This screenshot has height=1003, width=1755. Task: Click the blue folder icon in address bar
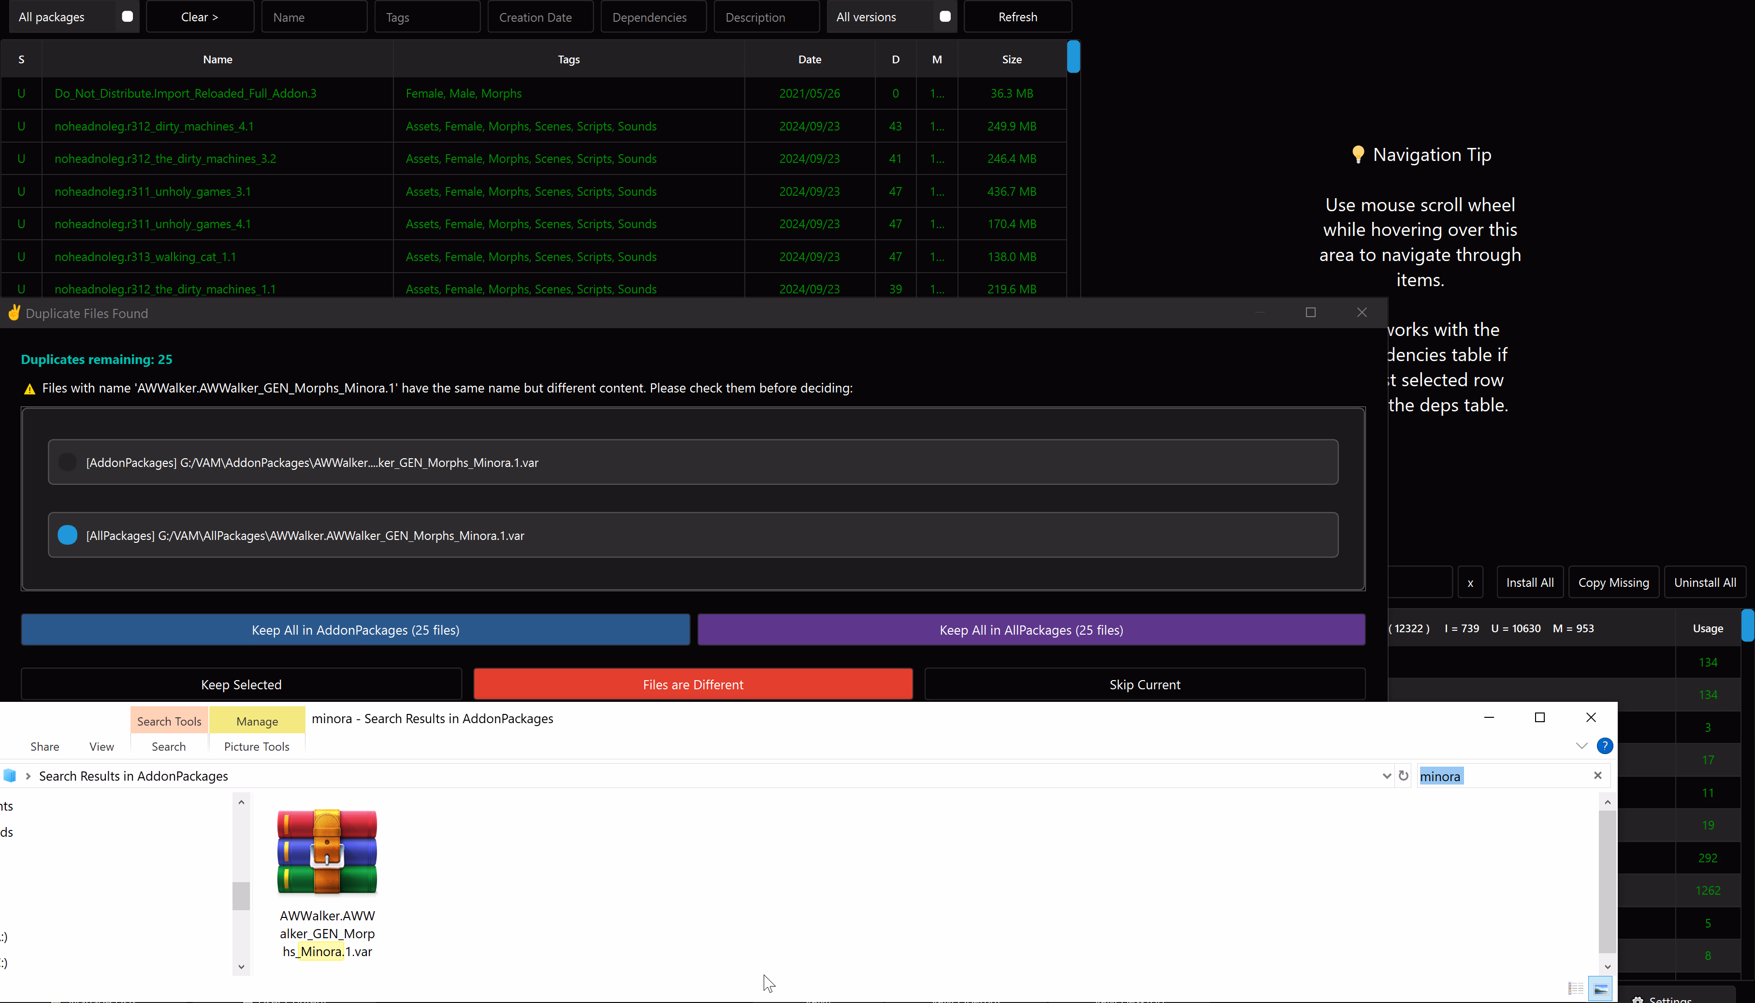tap(10, 776)
